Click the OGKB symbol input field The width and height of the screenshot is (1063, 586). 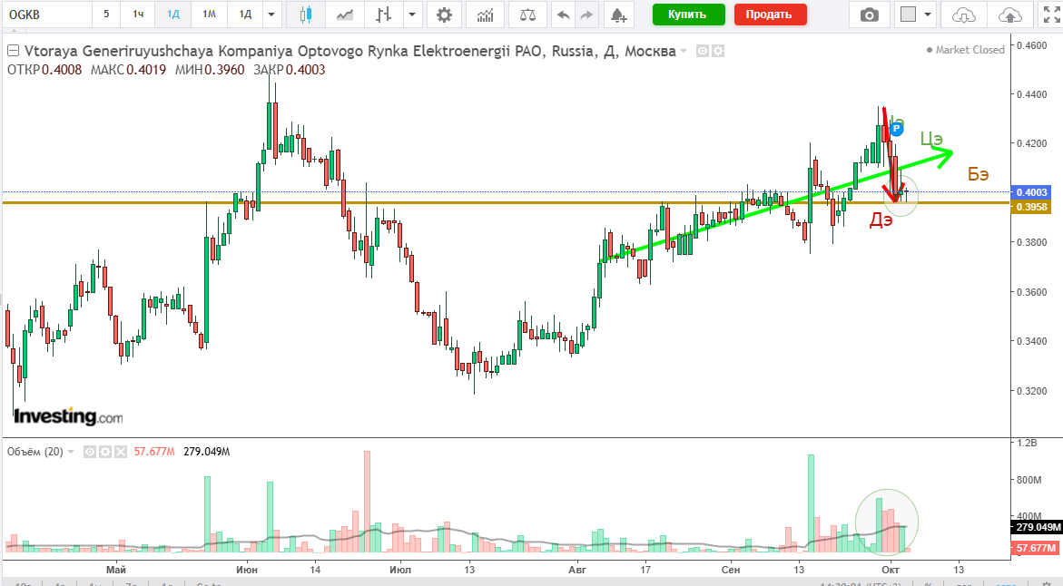click(x=46, y=15)
